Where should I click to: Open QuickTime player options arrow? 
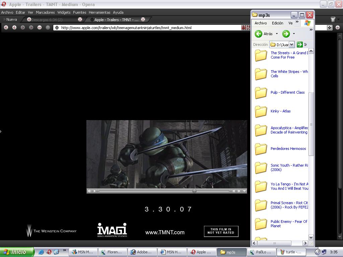(x=244, y=191)
